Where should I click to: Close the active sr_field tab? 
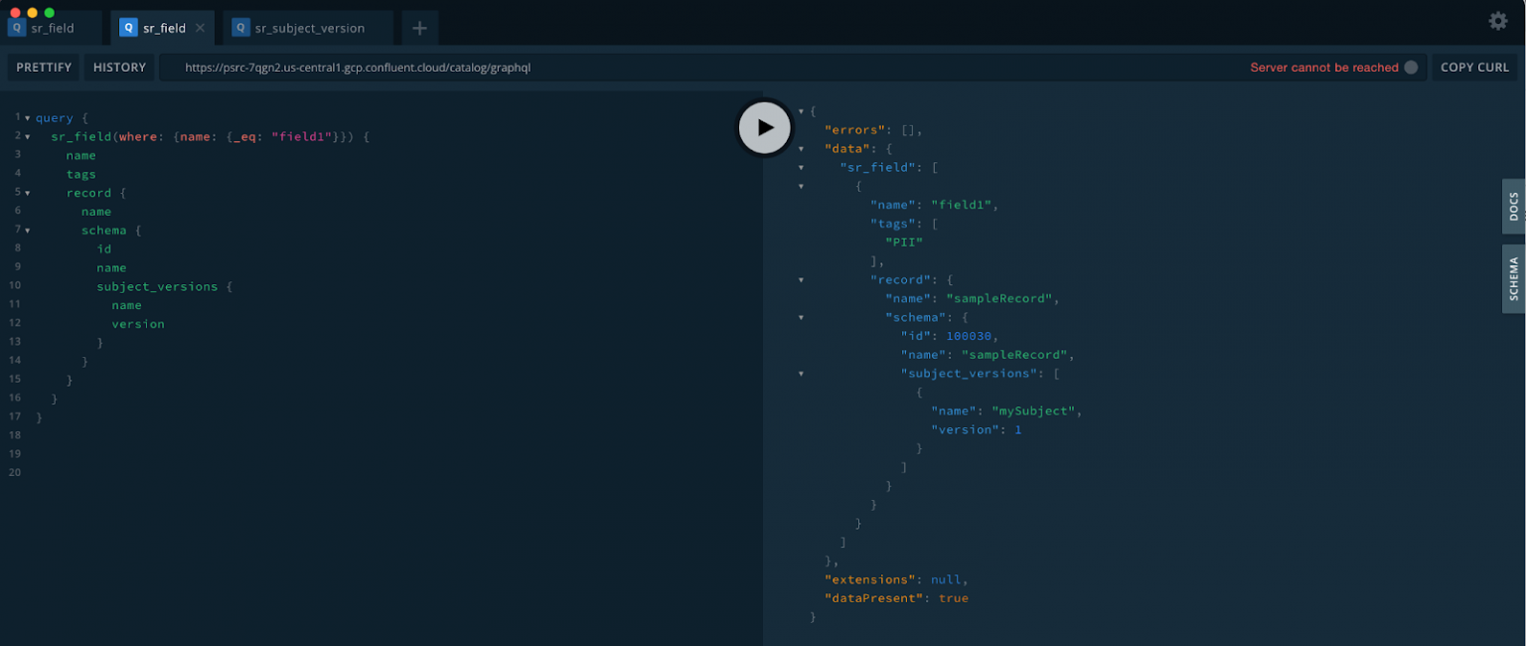(x=200, y=28)
